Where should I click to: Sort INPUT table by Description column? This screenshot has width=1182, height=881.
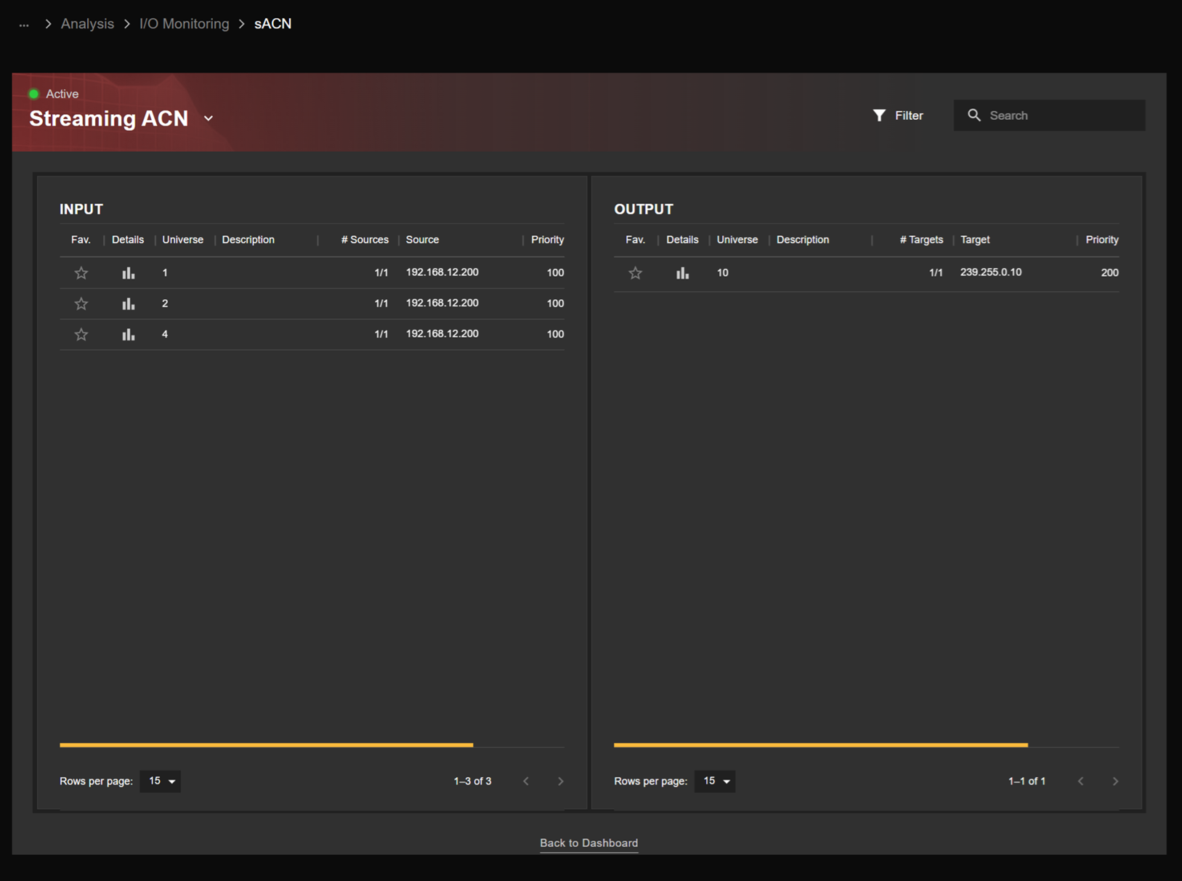tap(248, 240)
